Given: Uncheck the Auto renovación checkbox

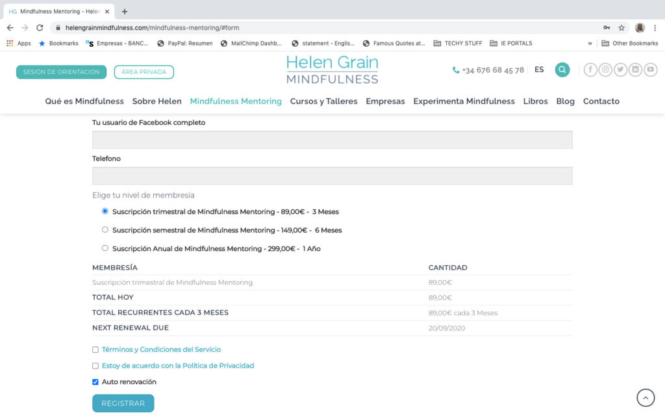Looking at the screenshot, I should click(x=95, y=382).
